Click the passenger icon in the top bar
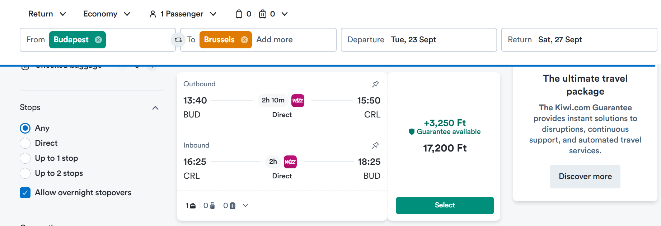This screenshot has height=226, width=661. pyautogui.click(x=153, y=14)
